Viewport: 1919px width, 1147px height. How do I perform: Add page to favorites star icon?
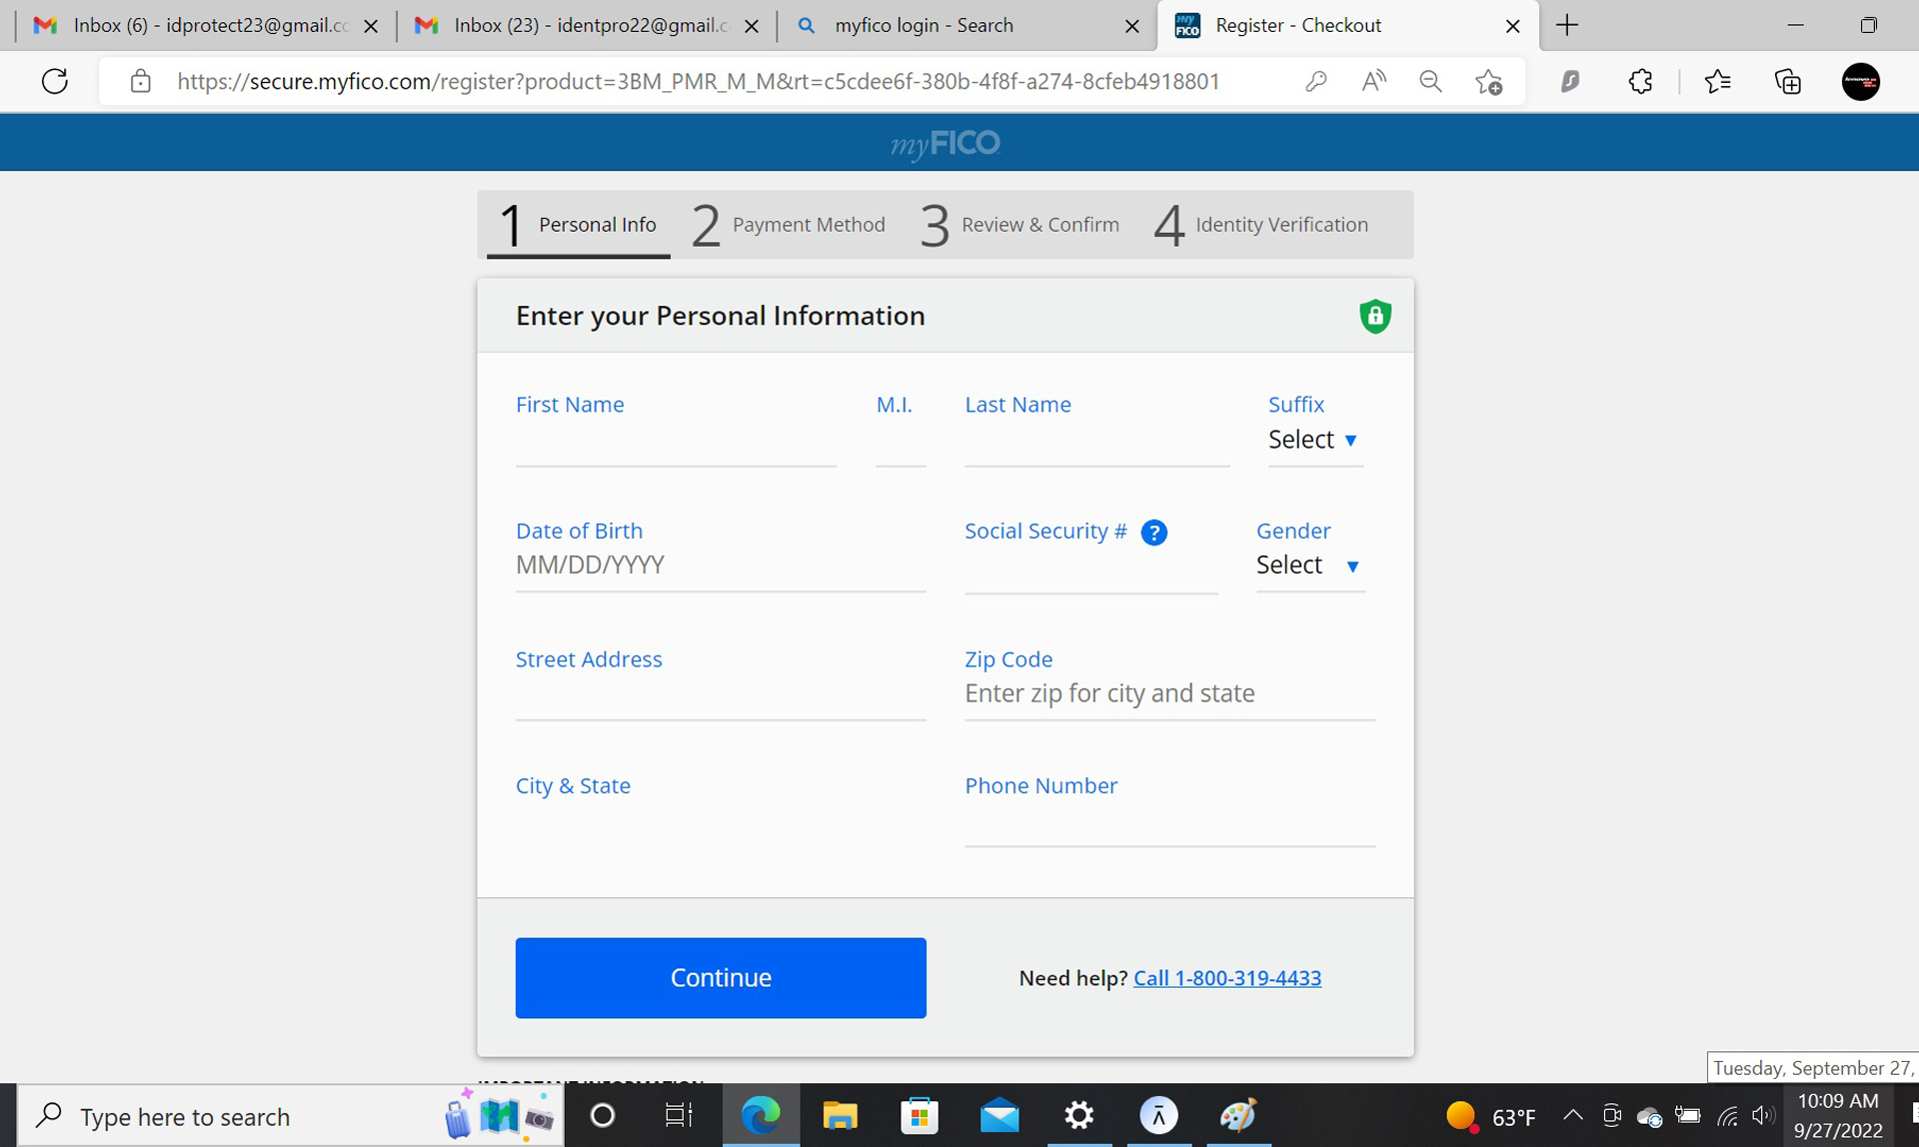(1488, 81)
